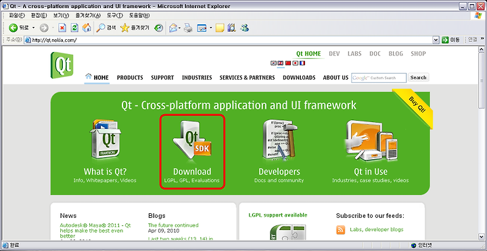Click the Windows flag logo in menu bar
Screen dimensions: 487x251
tap(478, 16)
